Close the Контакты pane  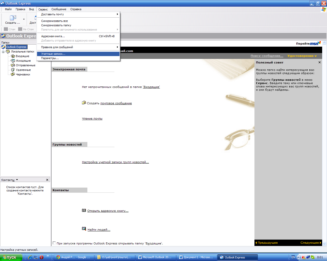point(47,180)
